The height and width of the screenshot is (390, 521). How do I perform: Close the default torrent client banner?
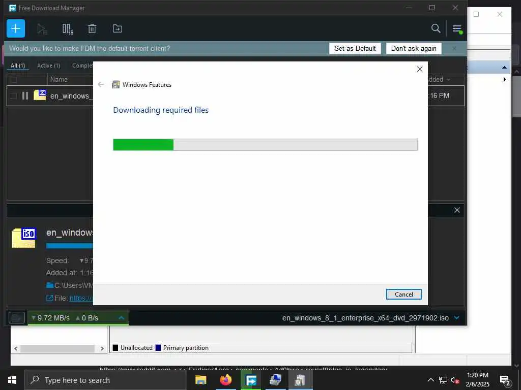[x=454, y=48]
